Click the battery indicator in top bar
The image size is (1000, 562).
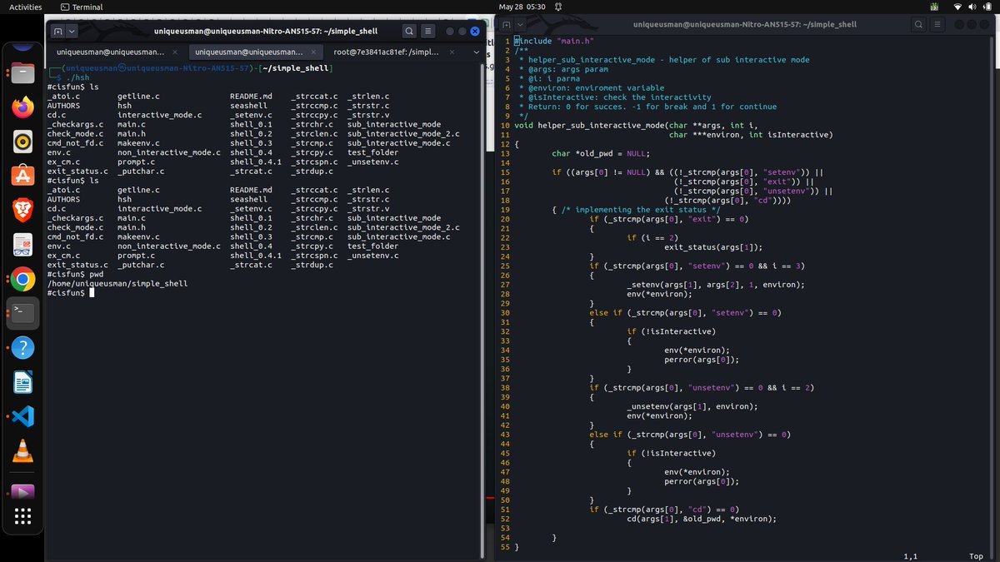pos(986,7)
